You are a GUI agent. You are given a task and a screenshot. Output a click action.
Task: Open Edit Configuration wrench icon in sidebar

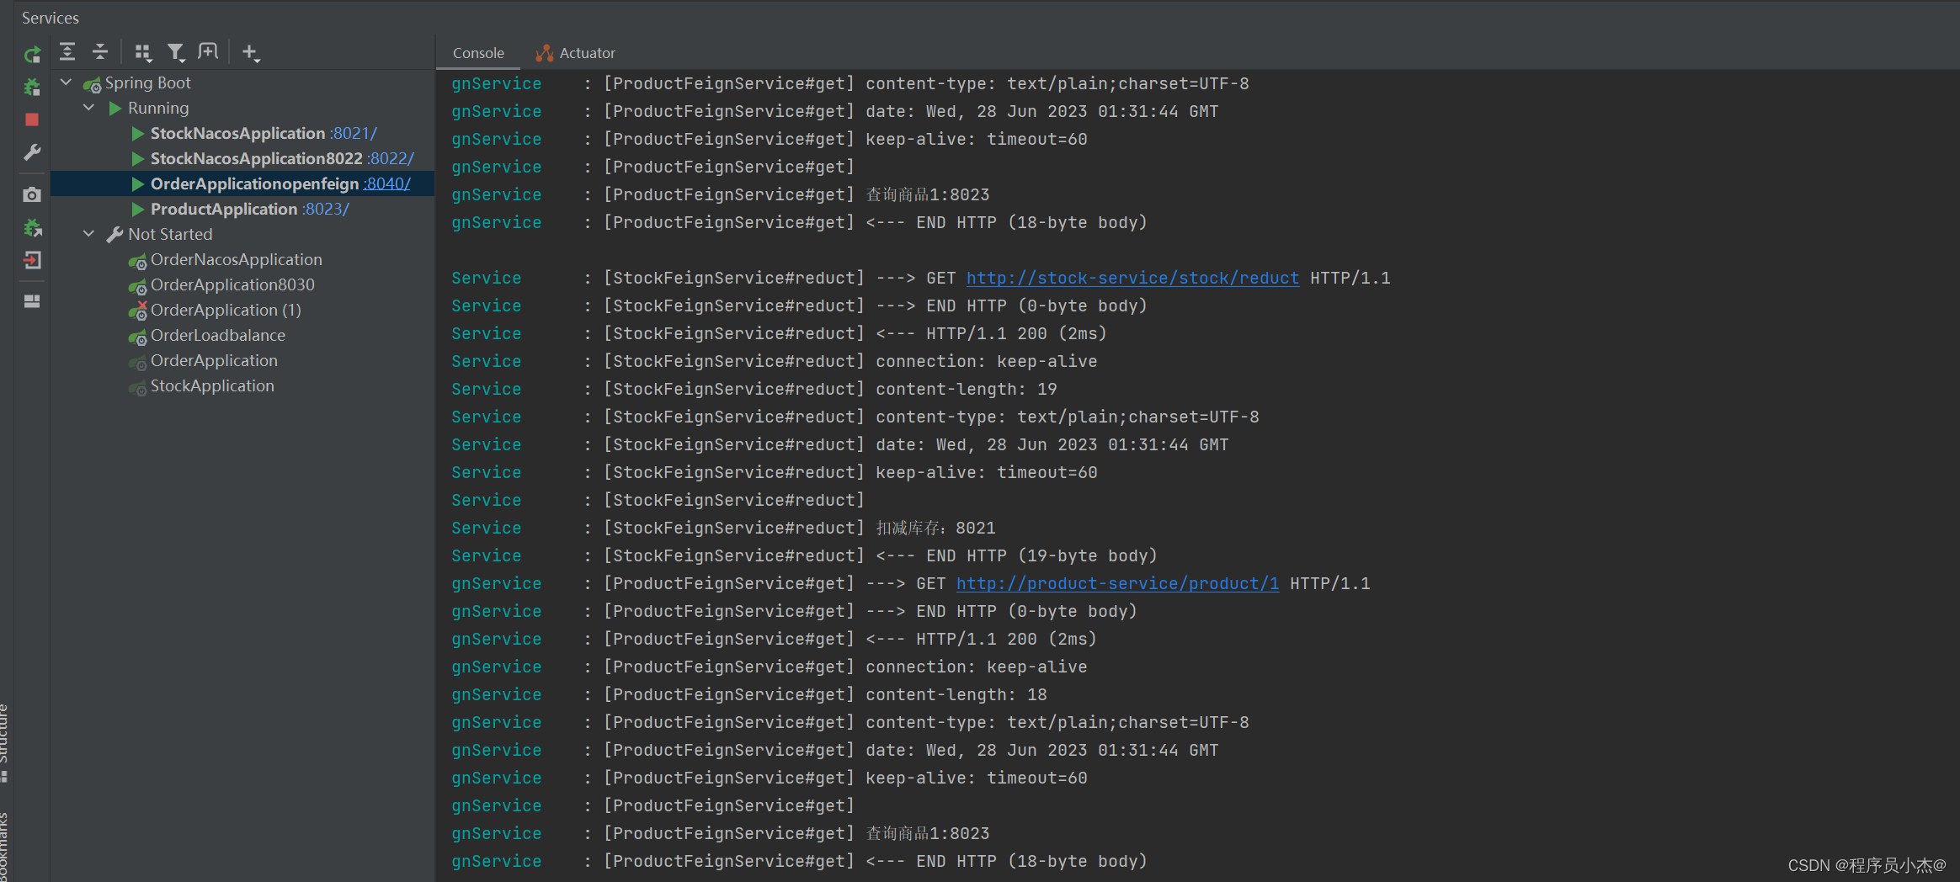pyautogui.click(x=32, y=152)
